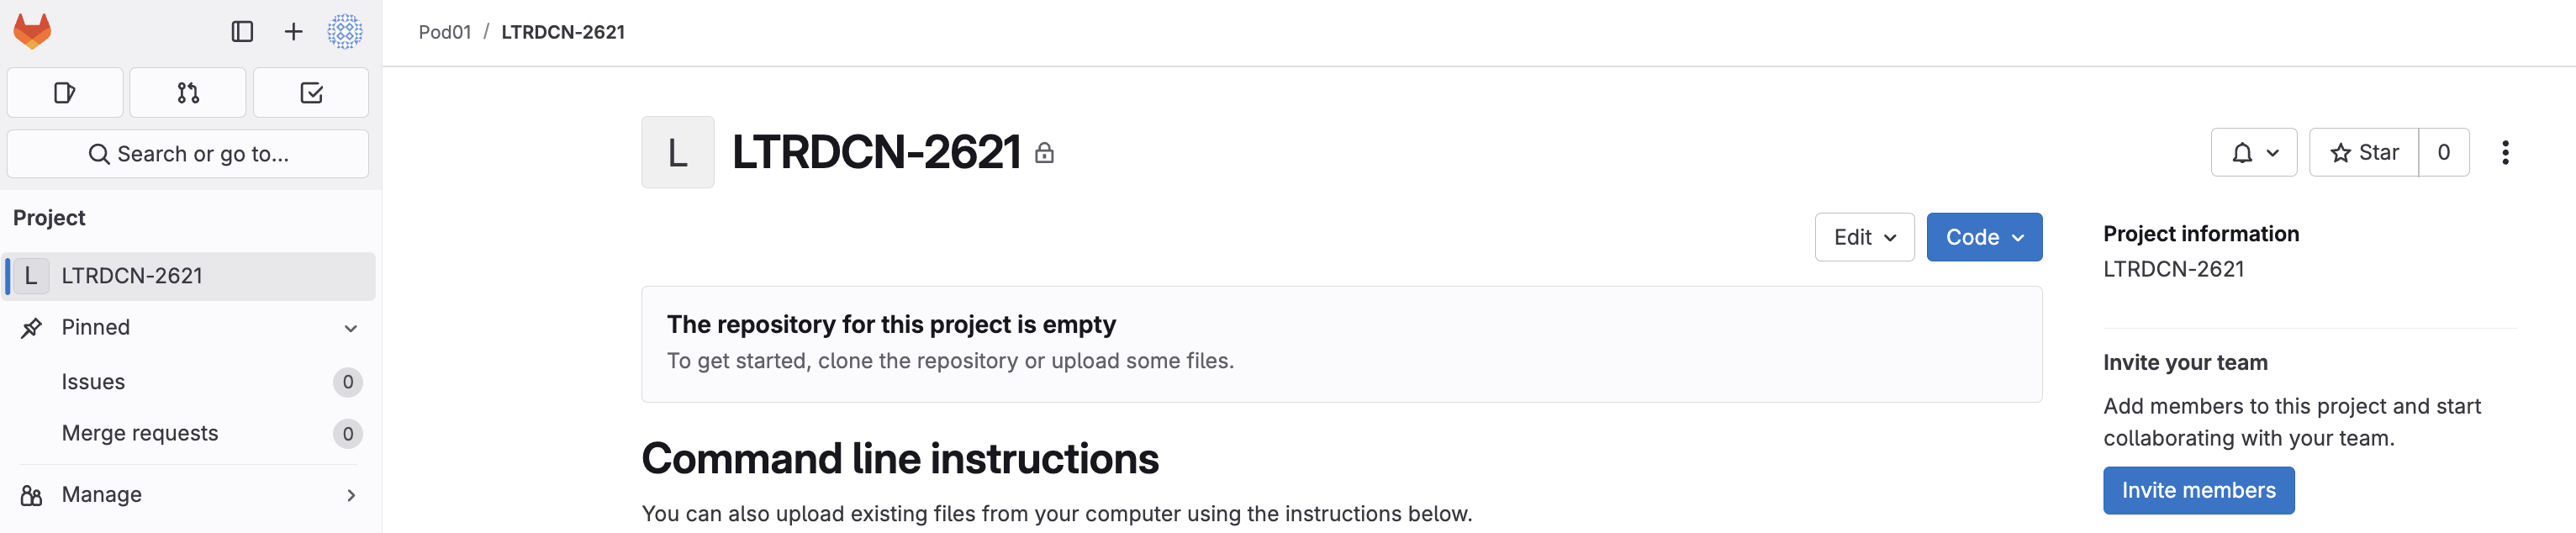Open the to-do list icon
Viewport: 2576px width, 533px height.
click(311, 93)
